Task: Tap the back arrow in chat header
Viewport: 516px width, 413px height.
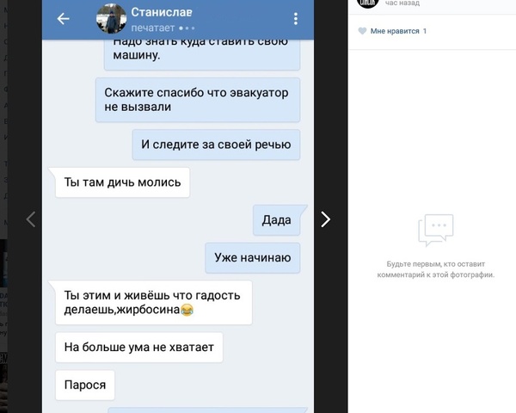Action: pos(63,19)
